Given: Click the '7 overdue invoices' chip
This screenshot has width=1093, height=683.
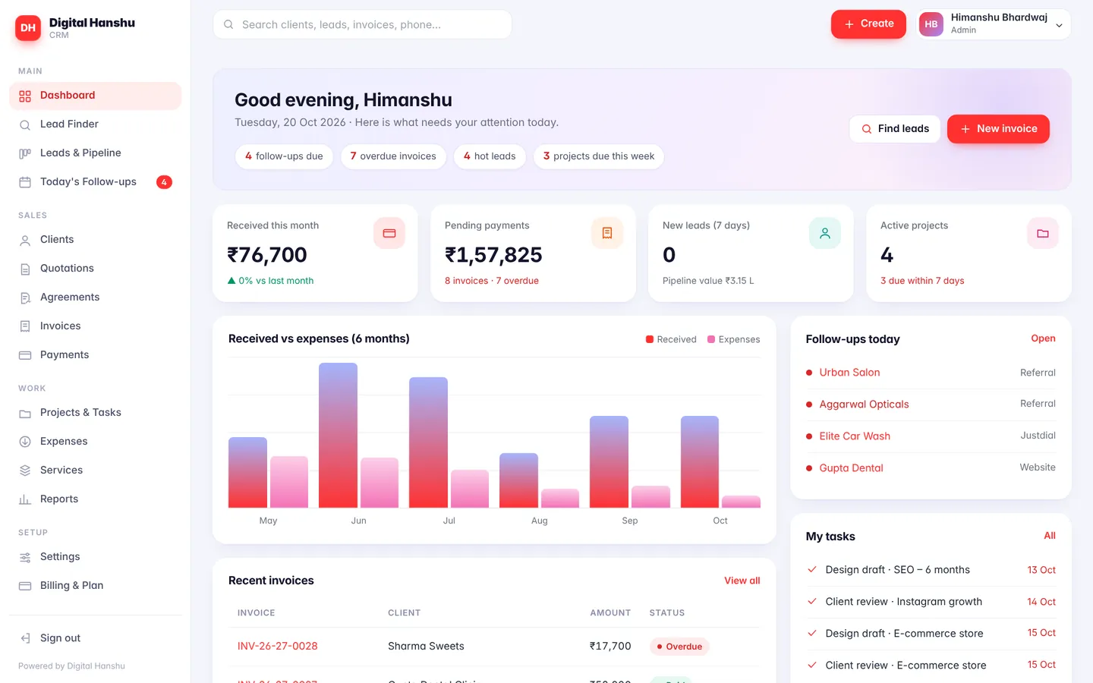Looking at the screenshot, I should pyautogui.click(x=393, y=156).
